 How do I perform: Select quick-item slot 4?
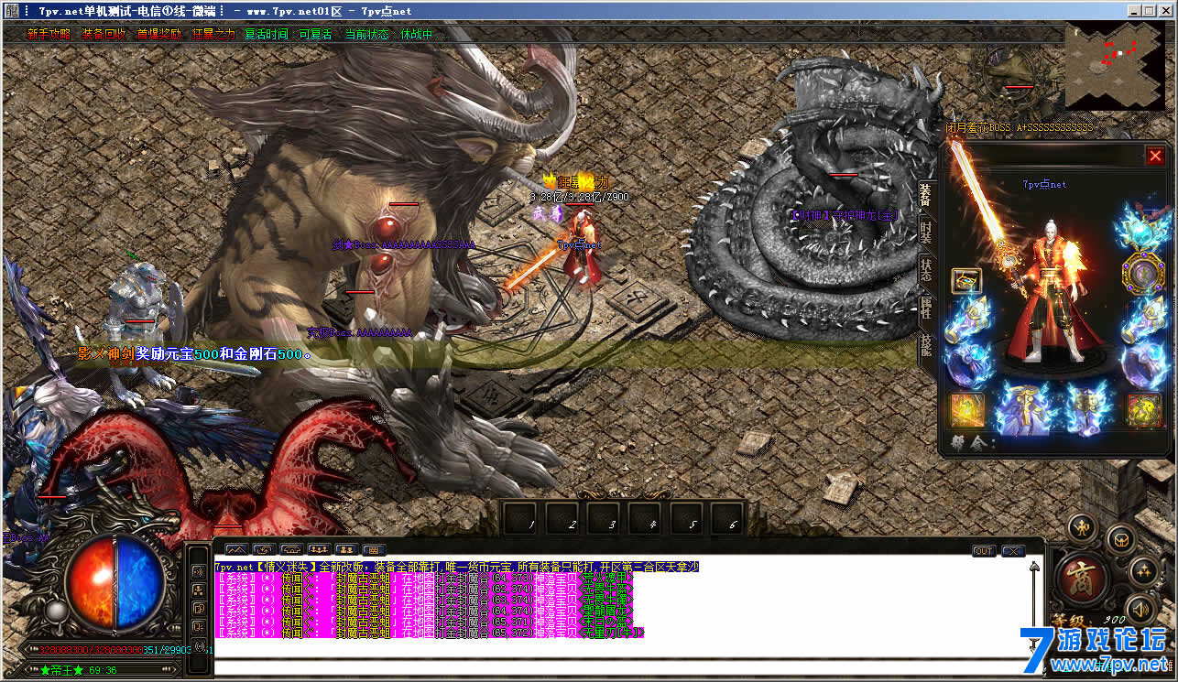point(647,519)
